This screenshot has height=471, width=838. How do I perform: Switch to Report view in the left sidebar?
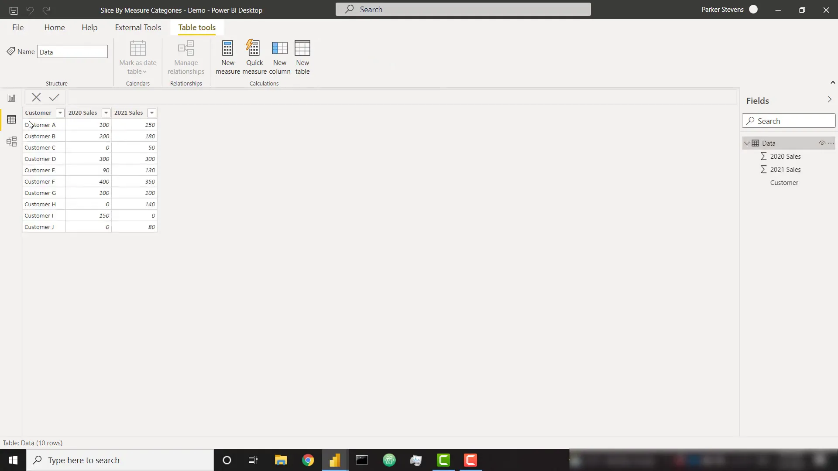pyautogui.click(x=11, y=98)
